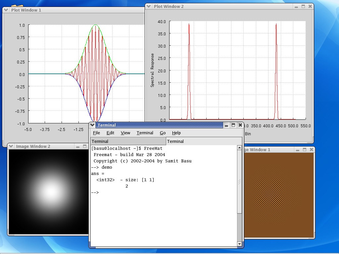The height and width of the screenshot is (254, 339).
Task: Minimize the Terminal window
Action: tap(226, 125)
